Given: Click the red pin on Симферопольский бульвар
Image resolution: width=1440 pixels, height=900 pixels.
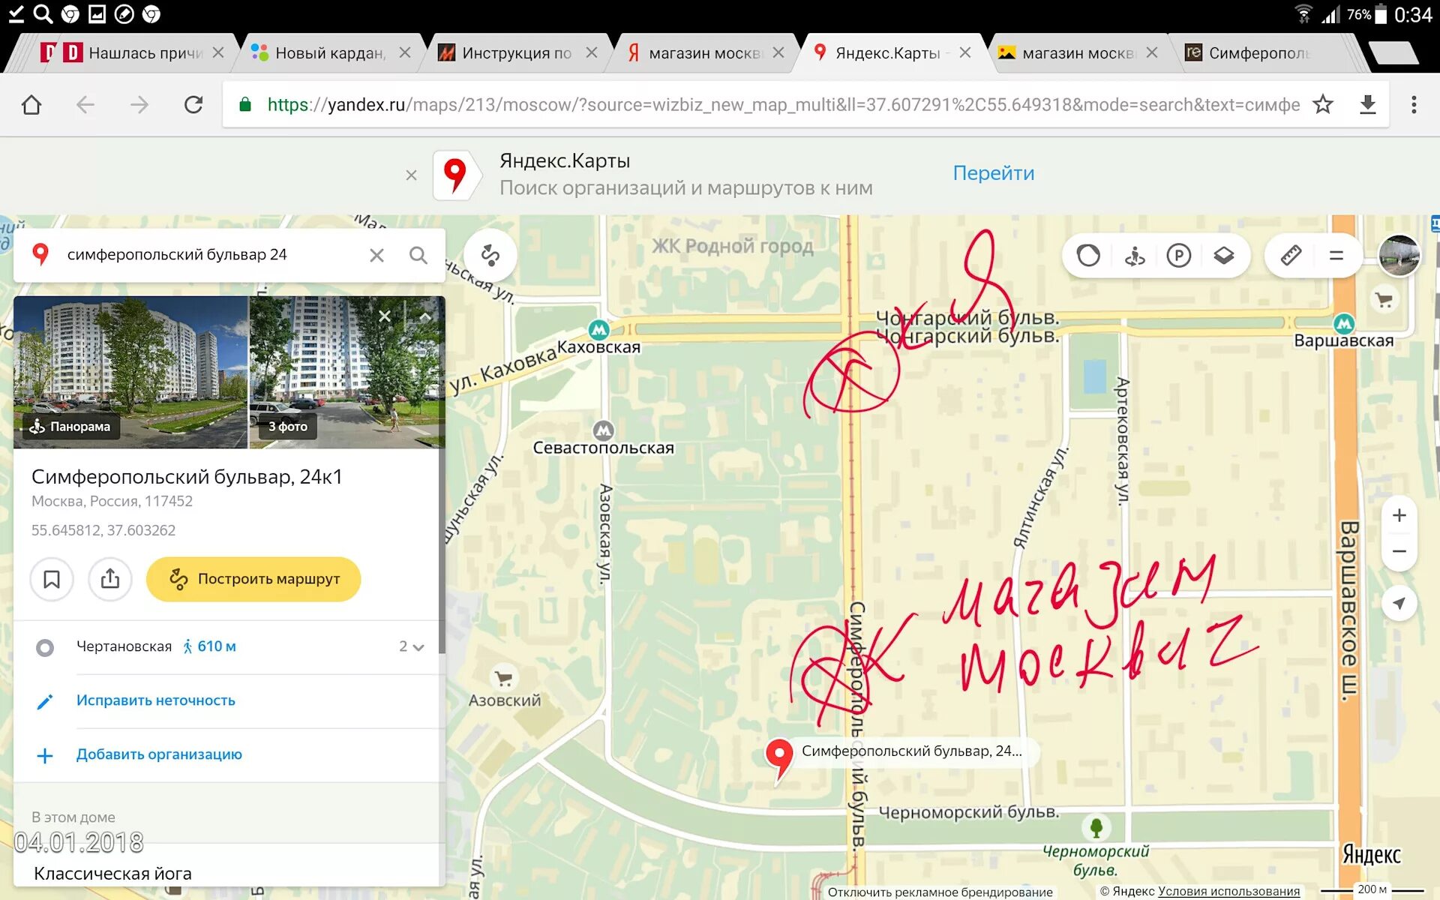Looking at the screenshot, I should (x=779, y=760).
